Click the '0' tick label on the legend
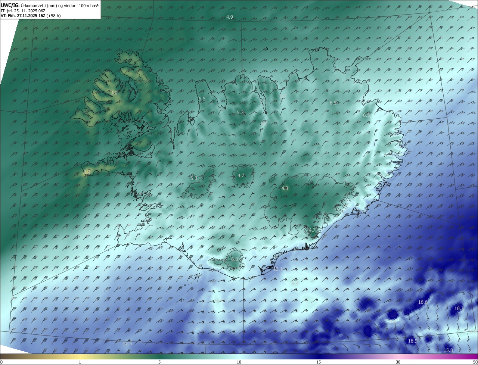This screenshot has height=365, width=478. pyautogui.click(x=1, y=362)
